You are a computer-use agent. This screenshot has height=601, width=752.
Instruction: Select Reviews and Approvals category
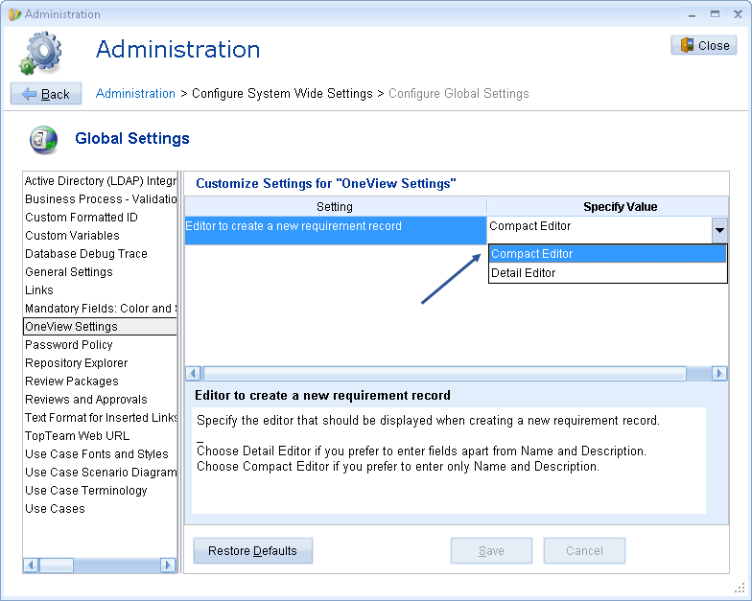click(100, 399)
